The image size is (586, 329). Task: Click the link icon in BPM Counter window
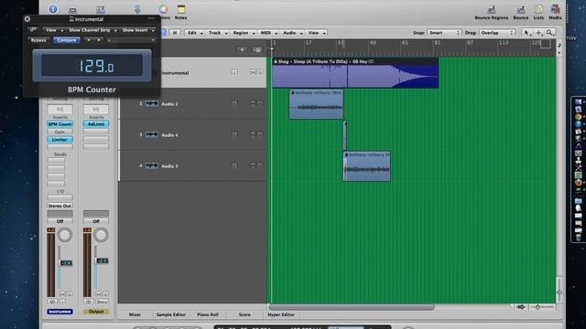[x=33, y=30]
